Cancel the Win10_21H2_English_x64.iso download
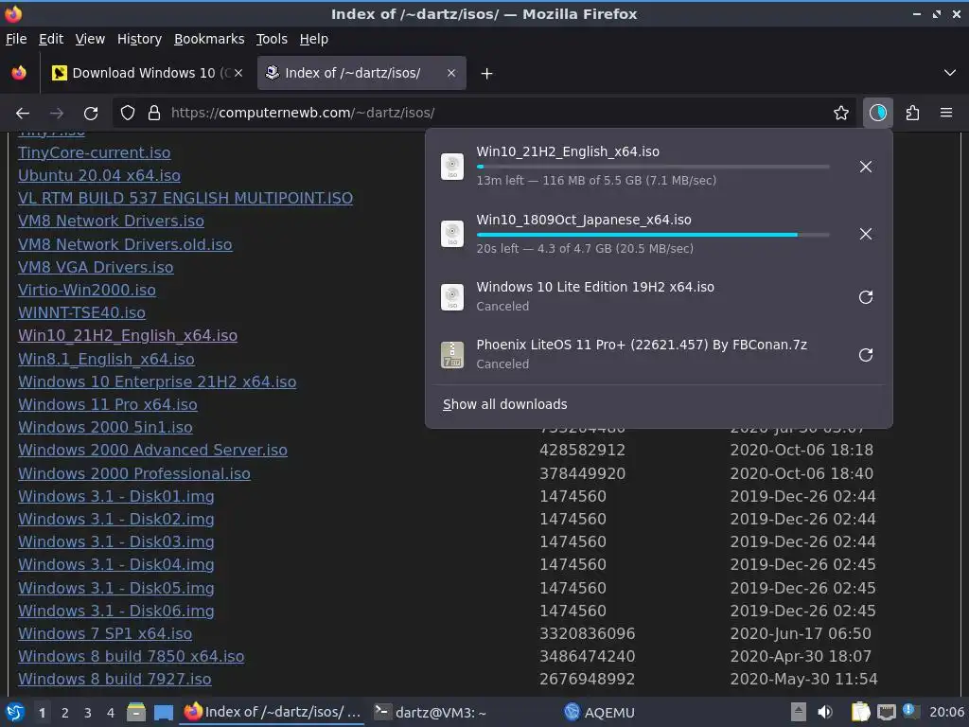Viewport: 969px width, 727px height. click(866, 167)
